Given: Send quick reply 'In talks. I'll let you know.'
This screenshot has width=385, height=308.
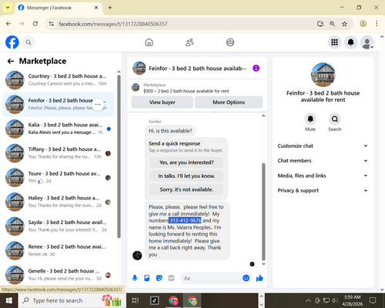Looking at the screenshot, I should [x=186, y=176].
